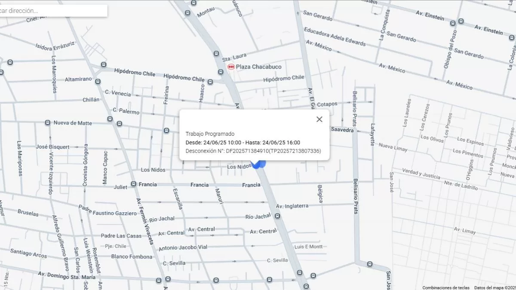This screenshot has height=290, width=516.
Task: Click the Trabajo Programado heading text
Action: pos(210,134)
